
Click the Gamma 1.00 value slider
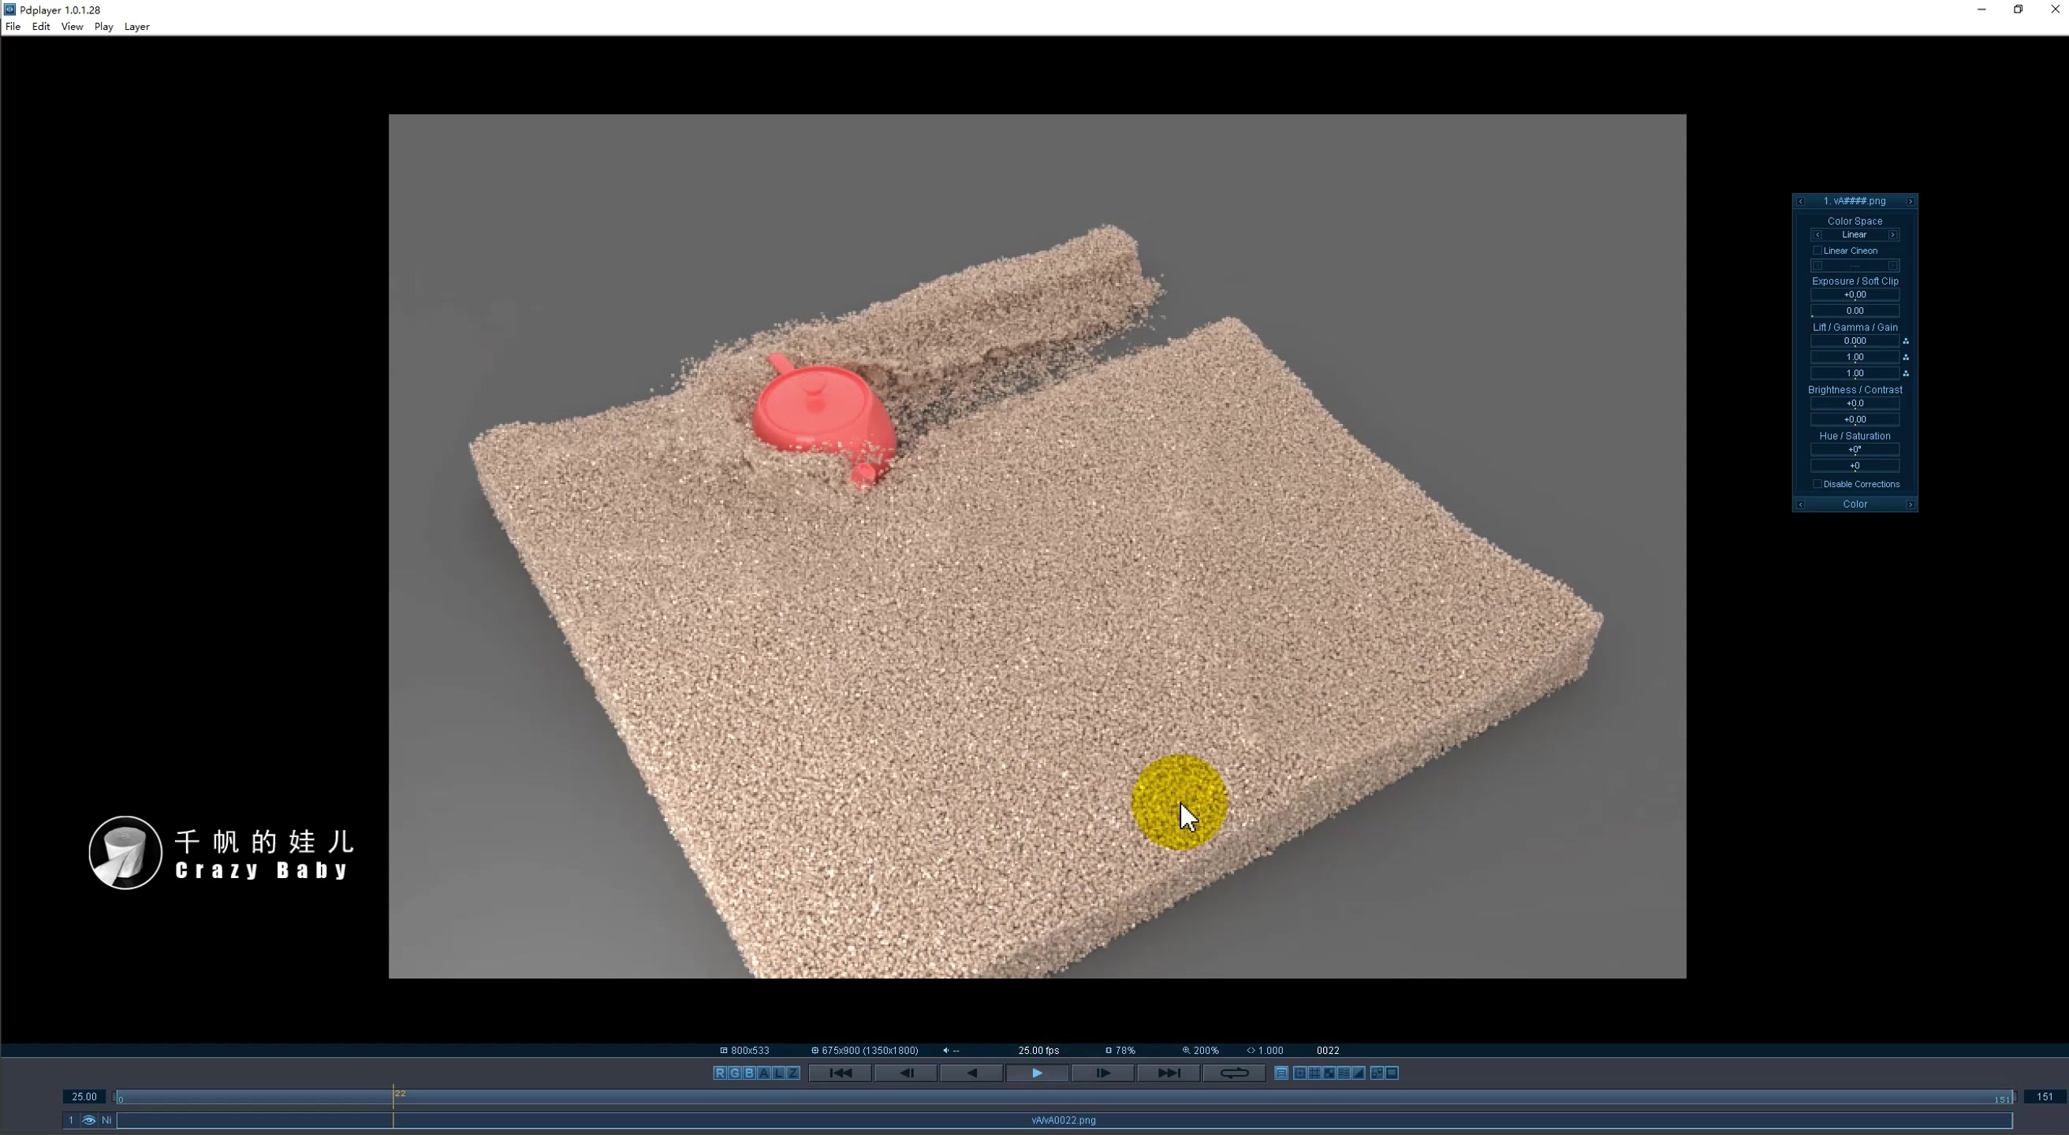[x=1855, y=357]
